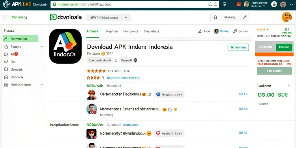
Task: Click the Uenrrerhotdaod tag chip
Action: click(100, 60)
